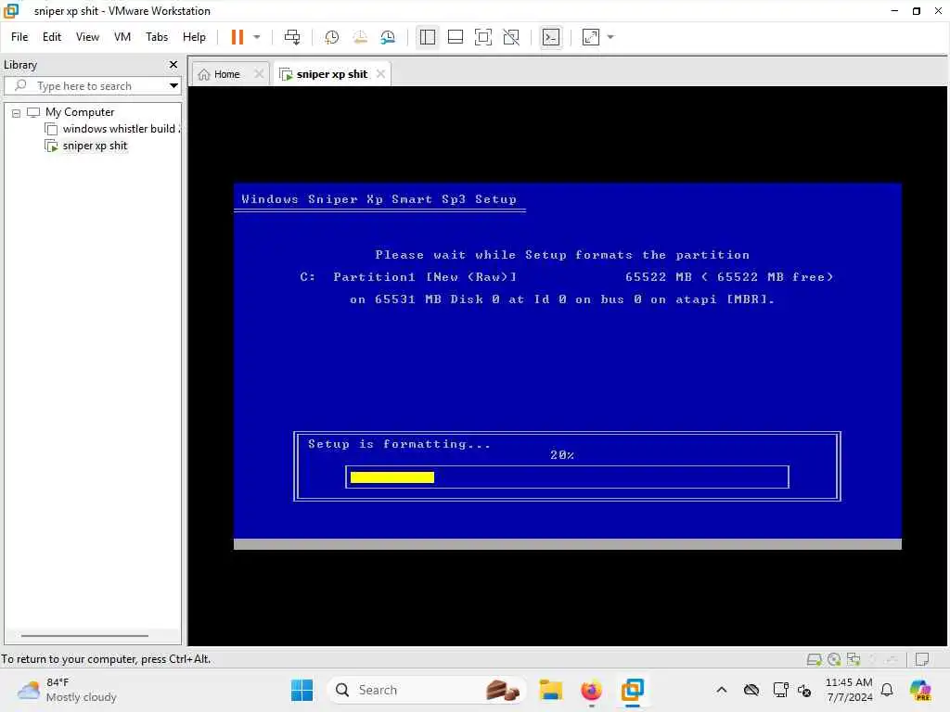Image resolution: width=950 pixels, height=712 pixels.
Task: Close the Library panel
Action: (x=173, y=64)
